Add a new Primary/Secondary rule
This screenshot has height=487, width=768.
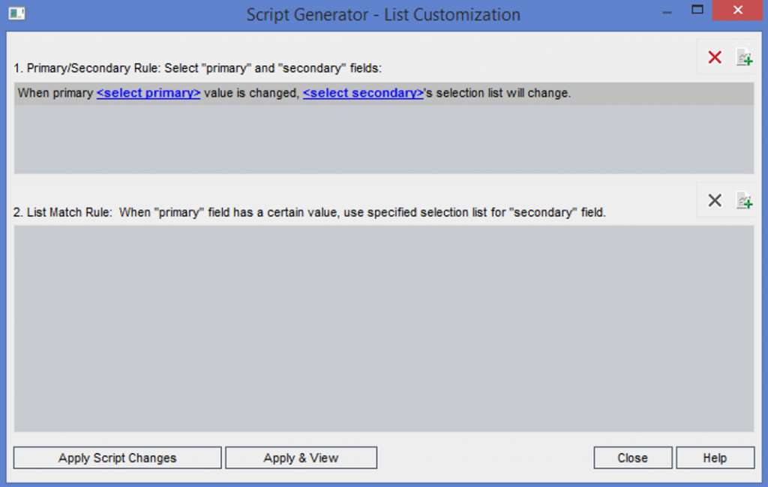coord(744,56)
